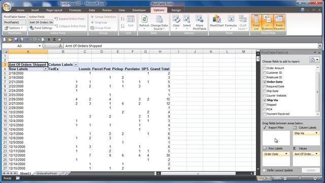Click Group Selection

pyautogui.click(x=103, y=17)
